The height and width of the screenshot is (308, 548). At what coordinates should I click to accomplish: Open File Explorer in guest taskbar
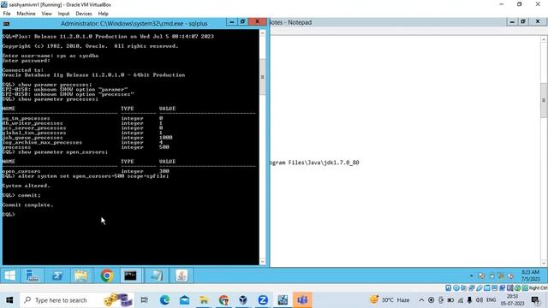coord(81,275)
